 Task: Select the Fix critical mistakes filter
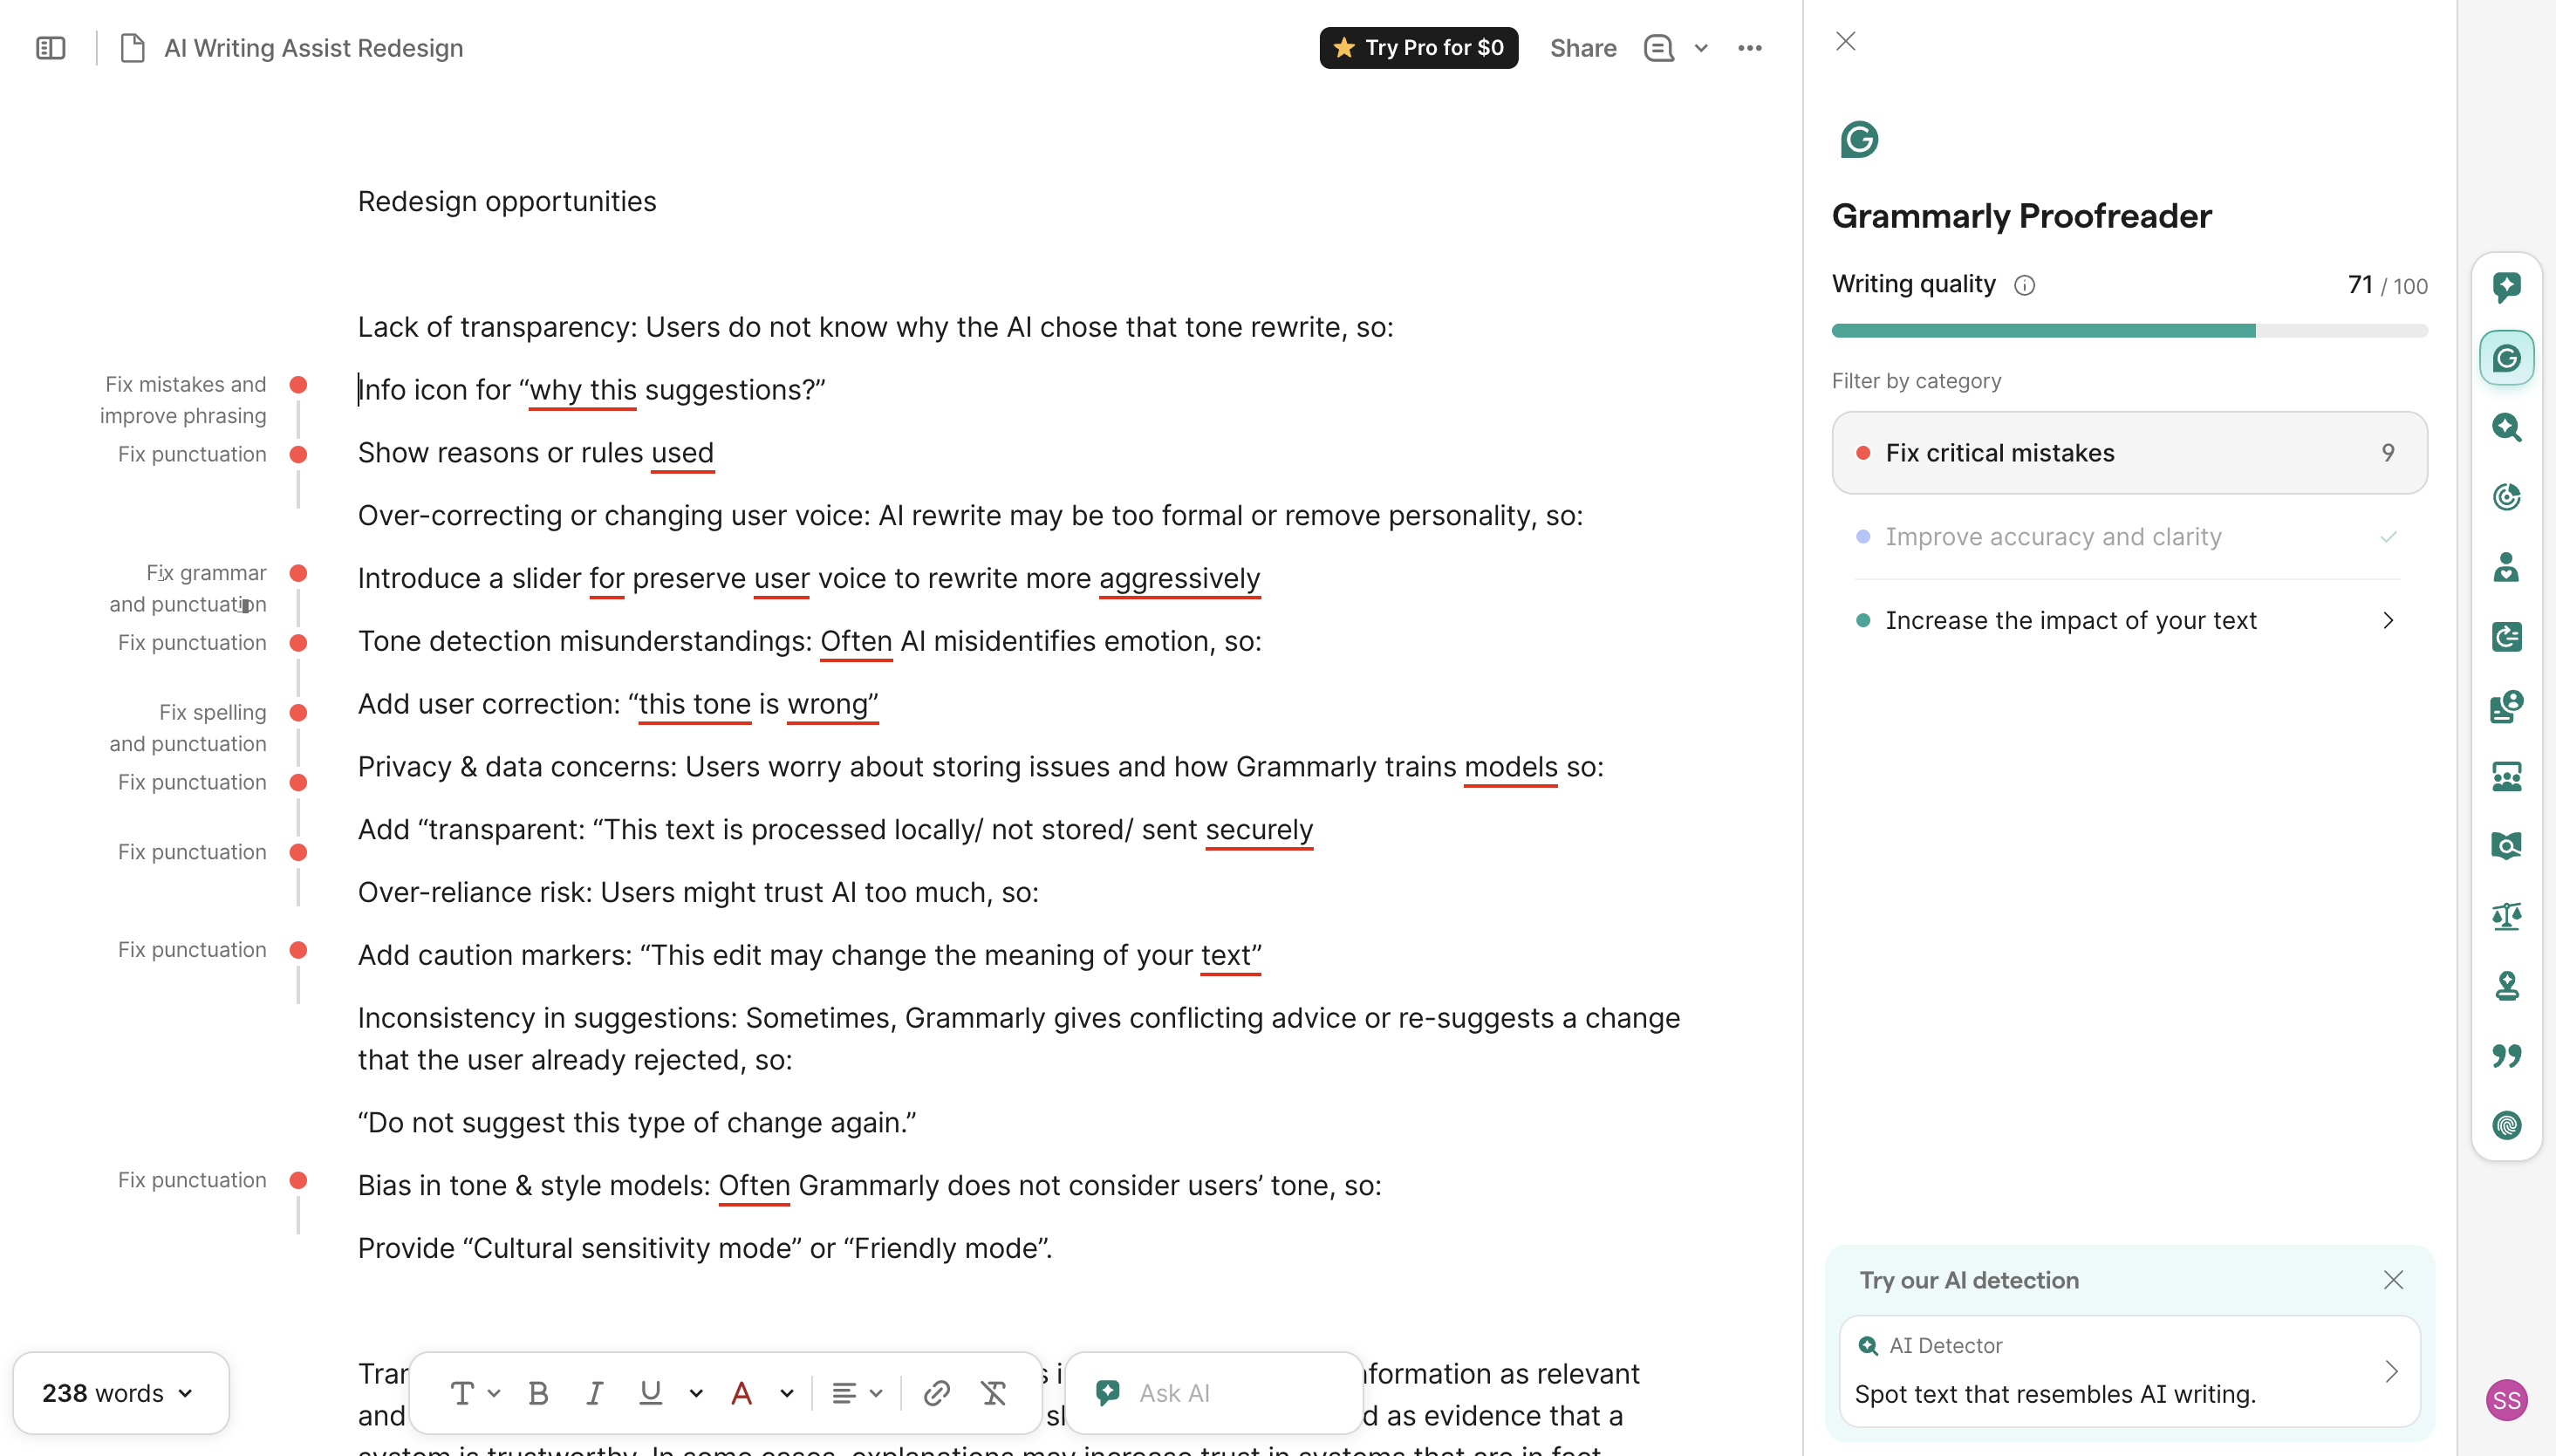(2129, 453)
